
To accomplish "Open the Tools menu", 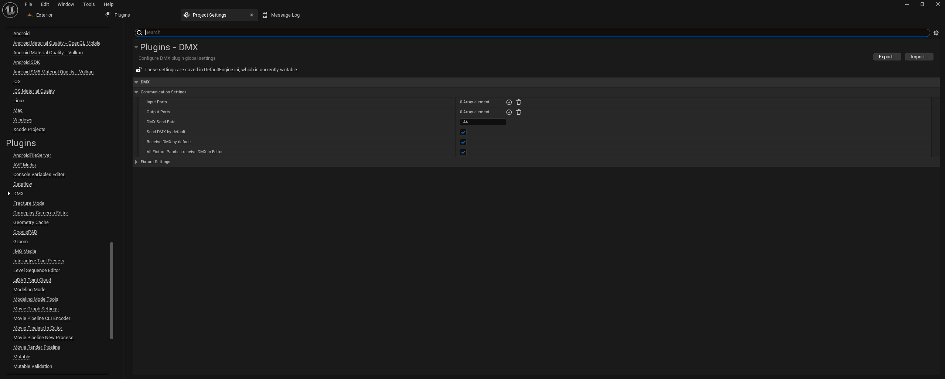I will (89, 4).
